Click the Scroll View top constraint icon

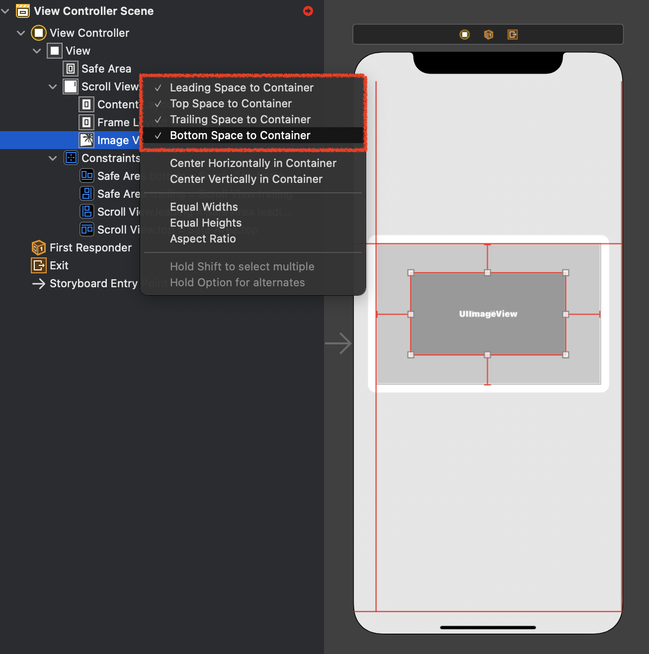tap(87, 230)
